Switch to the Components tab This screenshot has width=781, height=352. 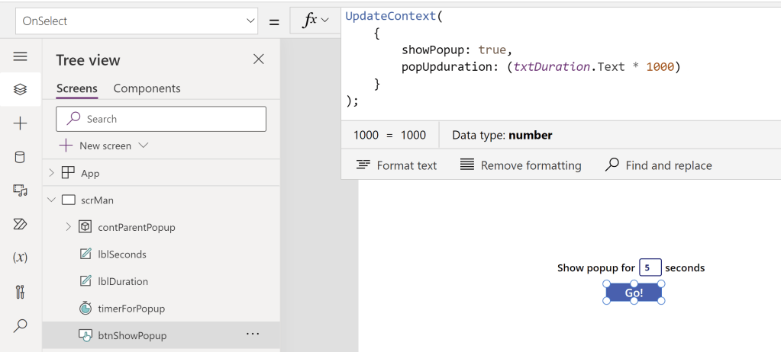coord(147,88)
